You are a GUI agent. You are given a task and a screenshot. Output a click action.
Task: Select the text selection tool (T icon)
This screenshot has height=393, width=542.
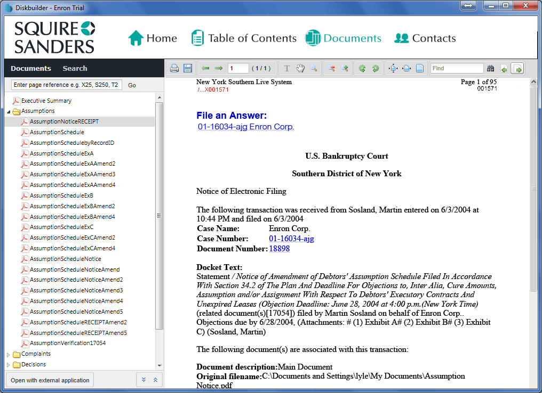287,68
